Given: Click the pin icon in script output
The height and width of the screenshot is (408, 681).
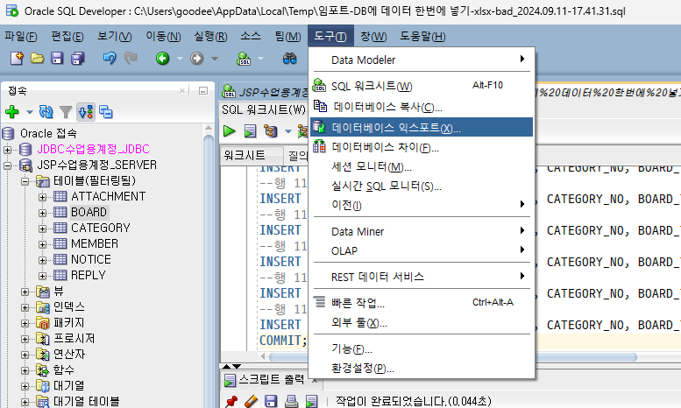Looking at the screenshot, I should [231, 402].
